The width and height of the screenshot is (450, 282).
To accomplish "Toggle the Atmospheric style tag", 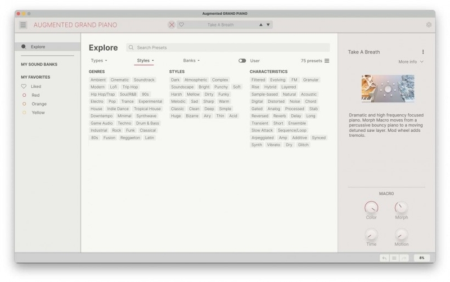I will pos(196,80).
